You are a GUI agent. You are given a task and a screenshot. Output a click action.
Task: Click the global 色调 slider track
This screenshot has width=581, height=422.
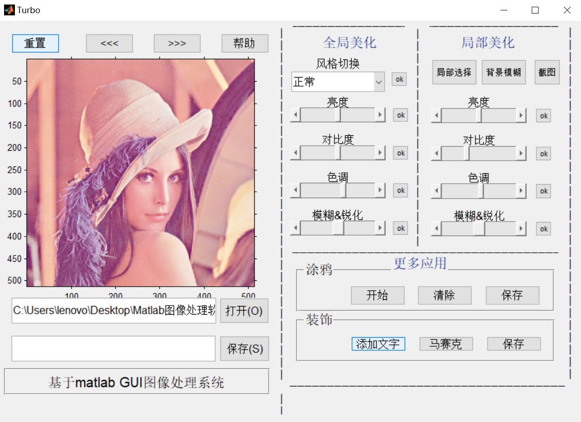(x=338, y=190)
